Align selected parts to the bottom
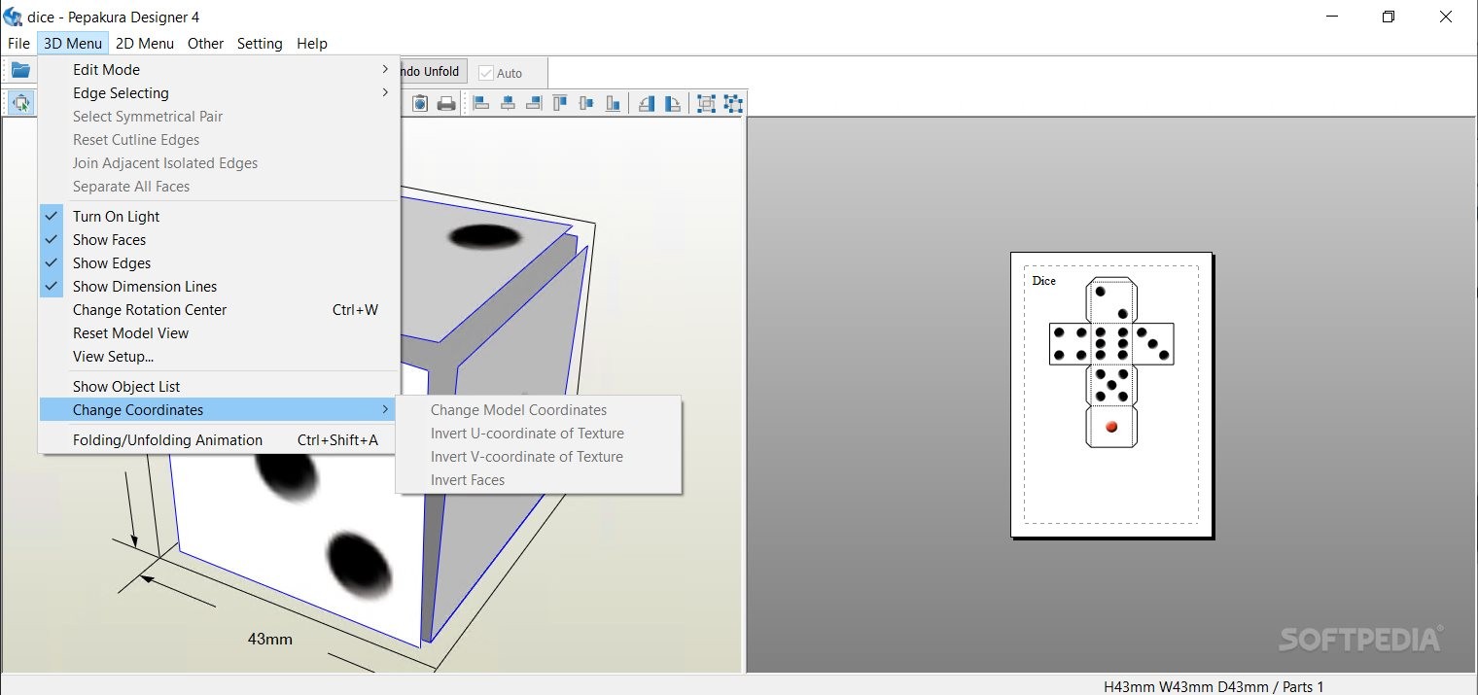The width and height of the screenshot is (1478, 695). pyautogui.click(x=613, y=103)
